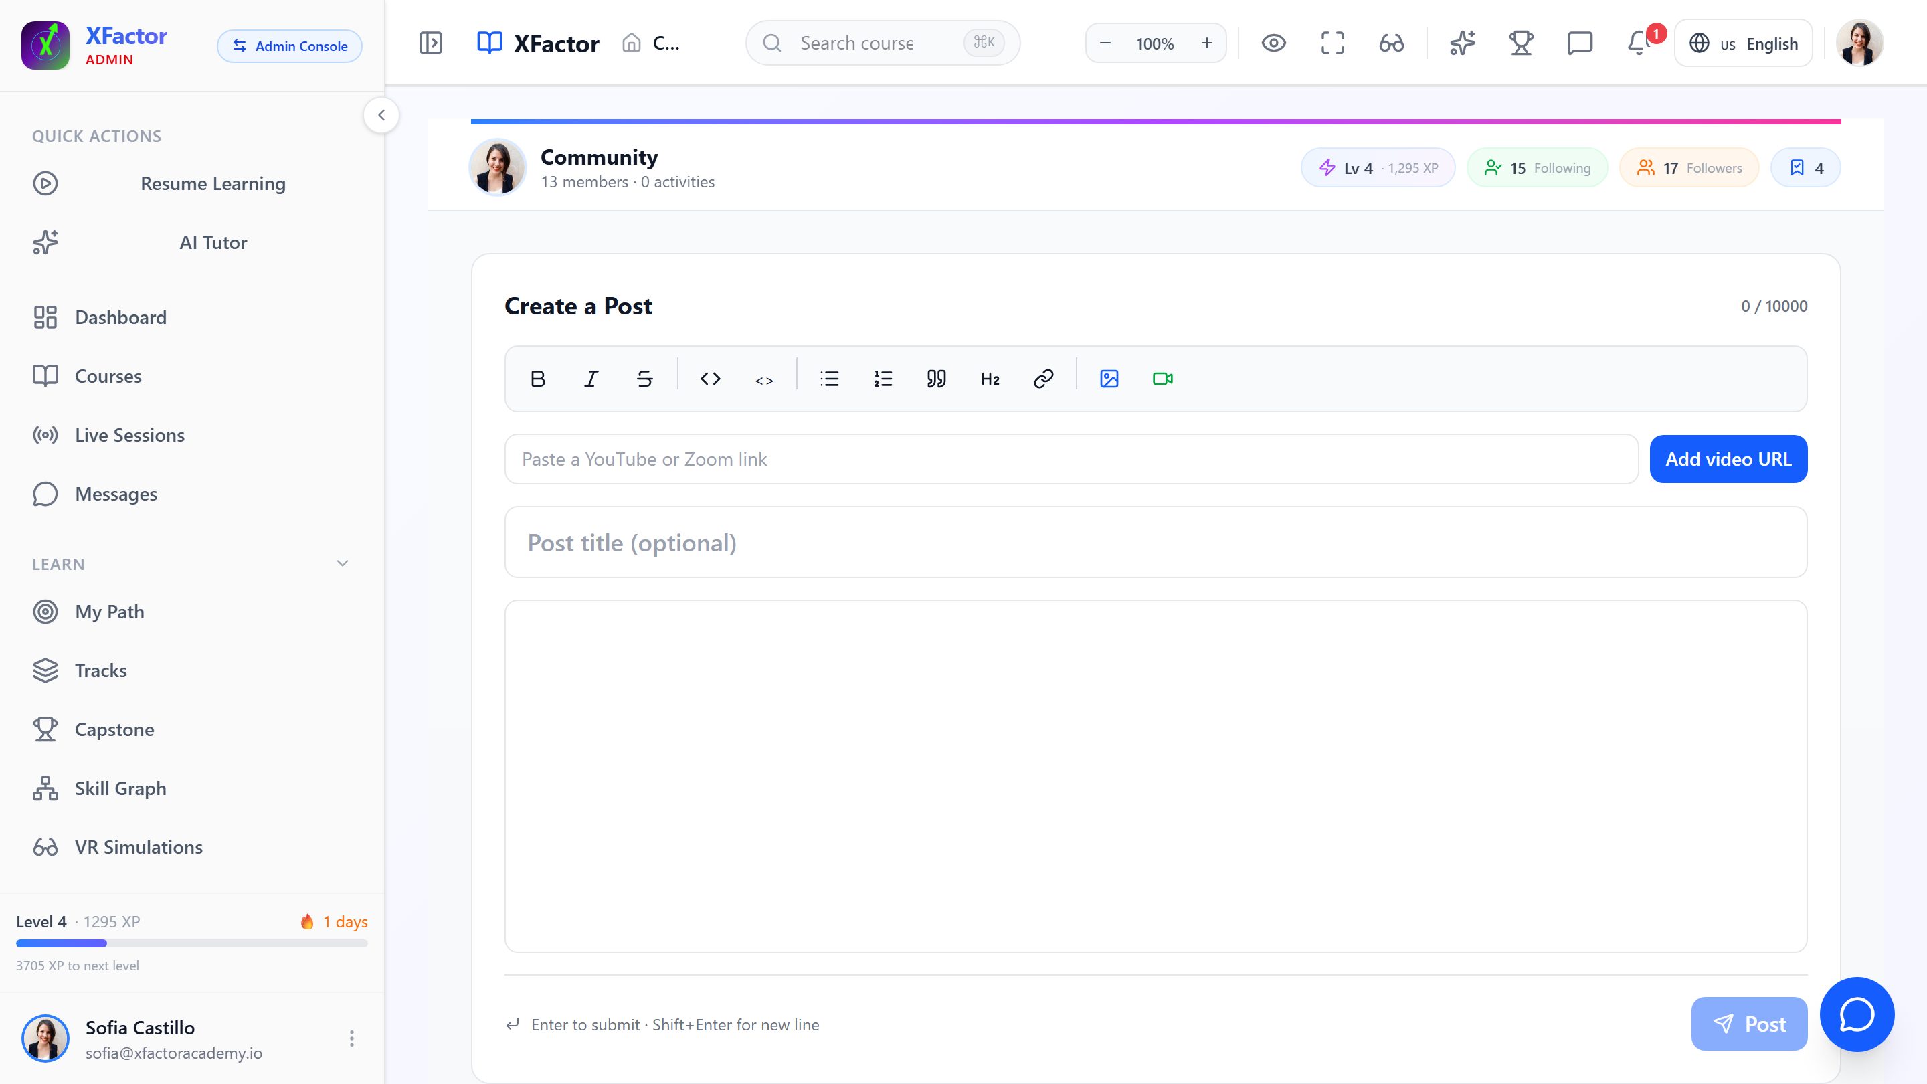Enter fullscreen mode
This screenshot has height=1084, width=1927.
pyautogui.click(x=1332, y=43)
